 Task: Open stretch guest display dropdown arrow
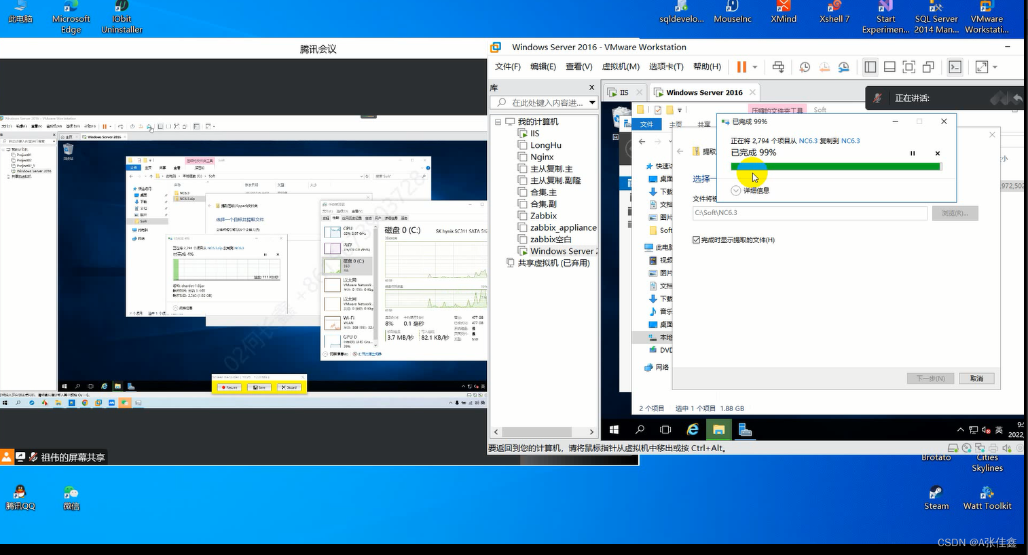click(995, 67)
